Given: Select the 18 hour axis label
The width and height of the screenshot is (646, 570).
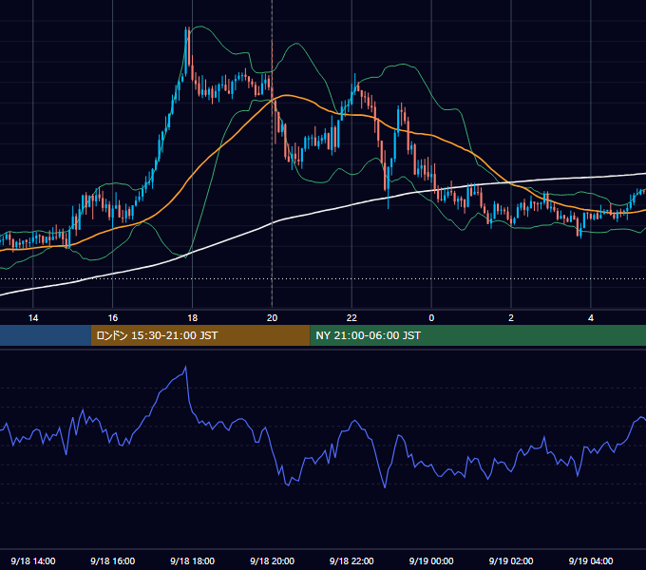Looking at the screenshot, I should 193,318.
